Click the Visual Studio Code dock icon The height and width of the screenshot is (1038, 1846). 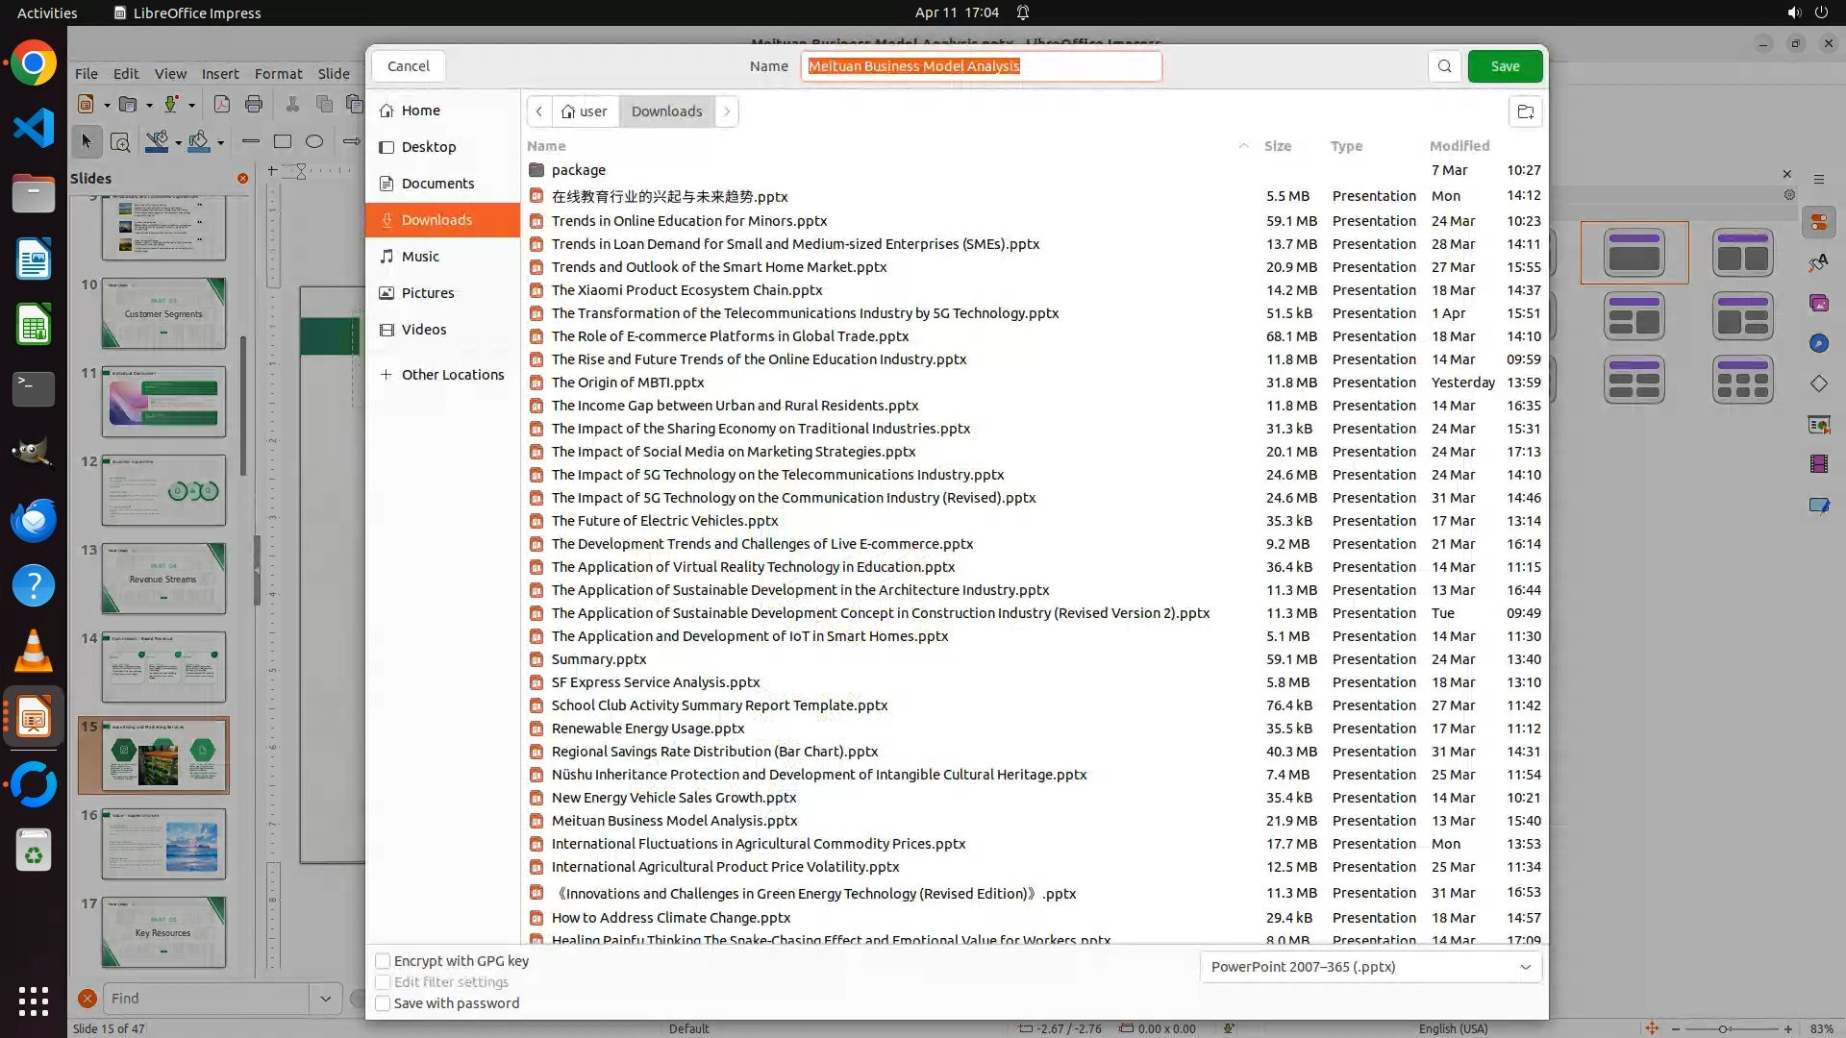pyautogui.click(x=34, y=128)
